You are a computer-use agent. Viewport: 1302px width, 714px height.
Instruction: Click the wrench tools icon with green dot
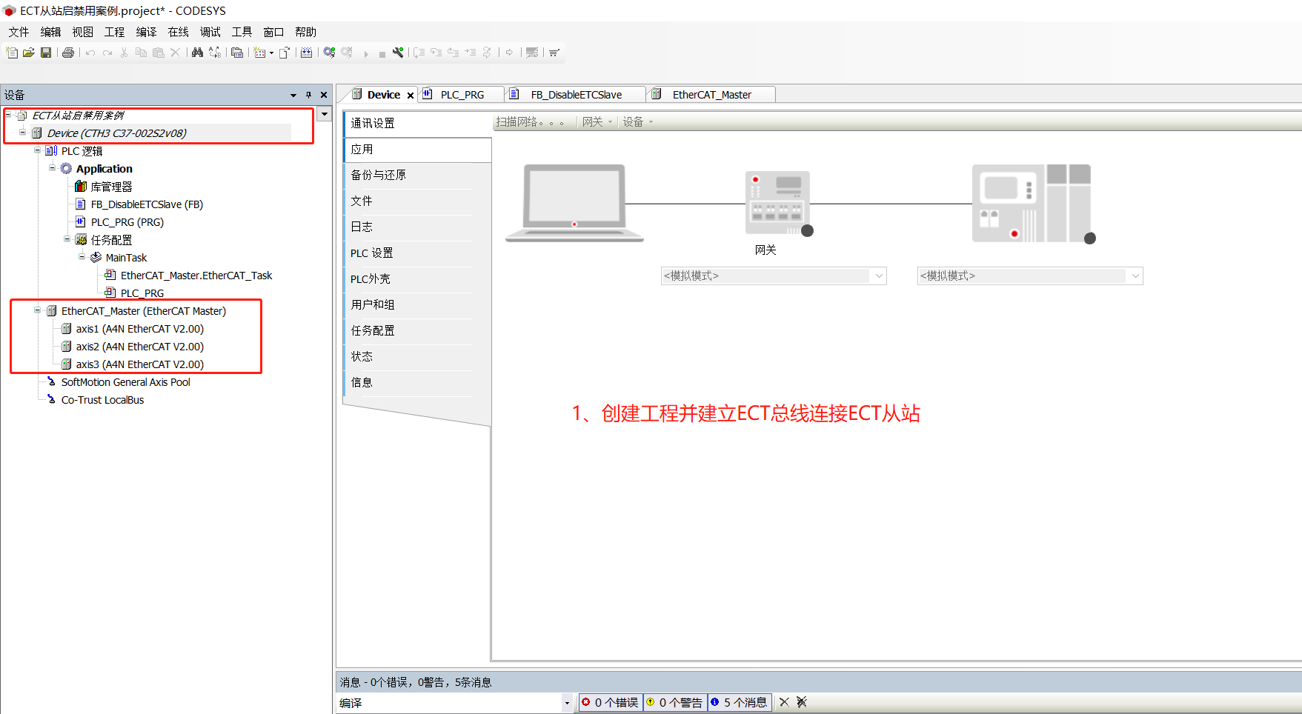point(398,53)
